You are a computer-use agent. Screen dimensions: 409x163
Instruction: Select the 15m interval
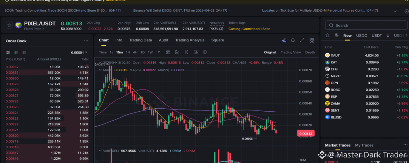[x=120, y=52]
